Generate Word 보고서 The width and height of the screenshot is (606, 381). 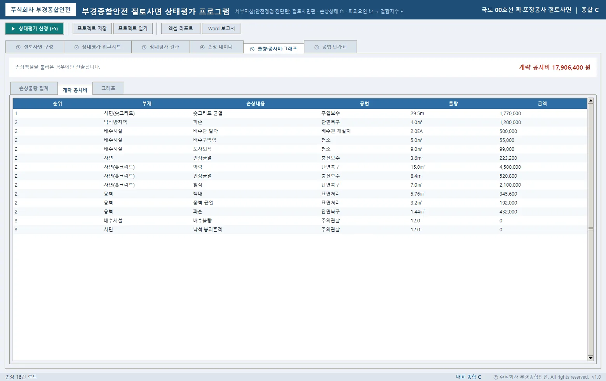221,28
